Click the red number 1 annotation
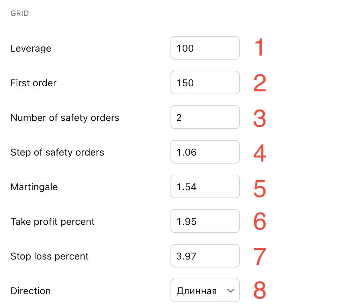359x307 pixels. 259,47
